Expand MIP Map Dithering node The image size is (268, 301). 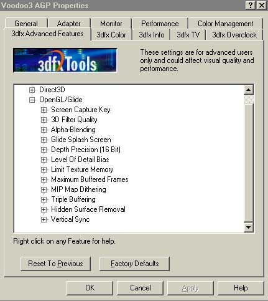coord(44,189)
